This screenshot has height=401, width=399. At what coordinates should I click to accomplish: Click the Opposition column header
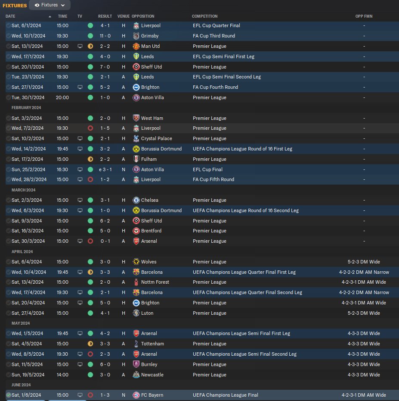[x=143, y=16]
